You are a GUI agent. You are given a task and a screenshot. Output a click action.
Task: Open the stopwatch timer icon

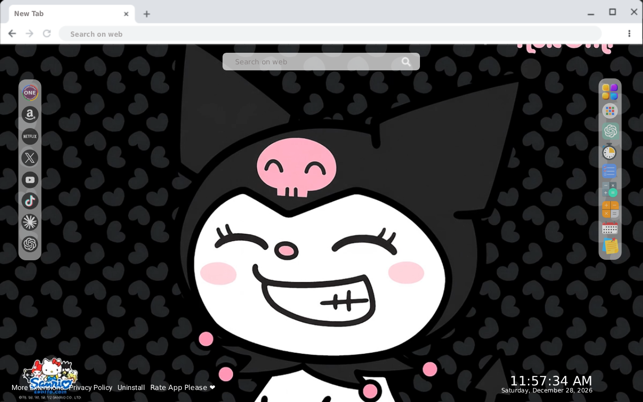[609, 152]
